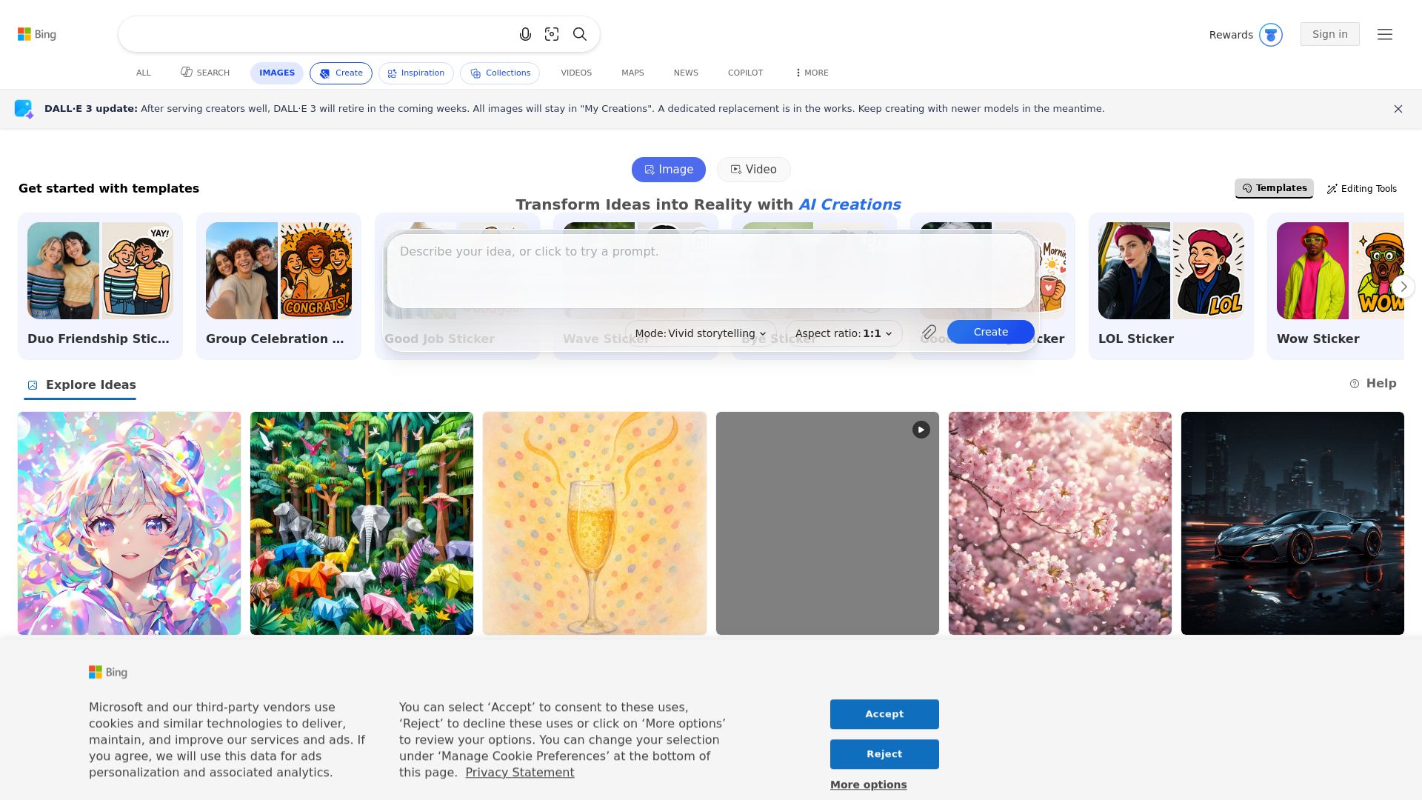Image resolution: width=1422 pixels, height=800 pixels.
Task: Dismiss the DALL·E 3 update banner
Action: tap(1398, 109)
